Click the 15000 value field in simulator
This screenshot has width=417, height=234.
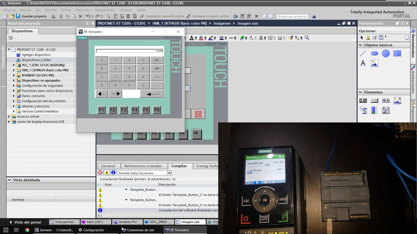coord(129,51)
